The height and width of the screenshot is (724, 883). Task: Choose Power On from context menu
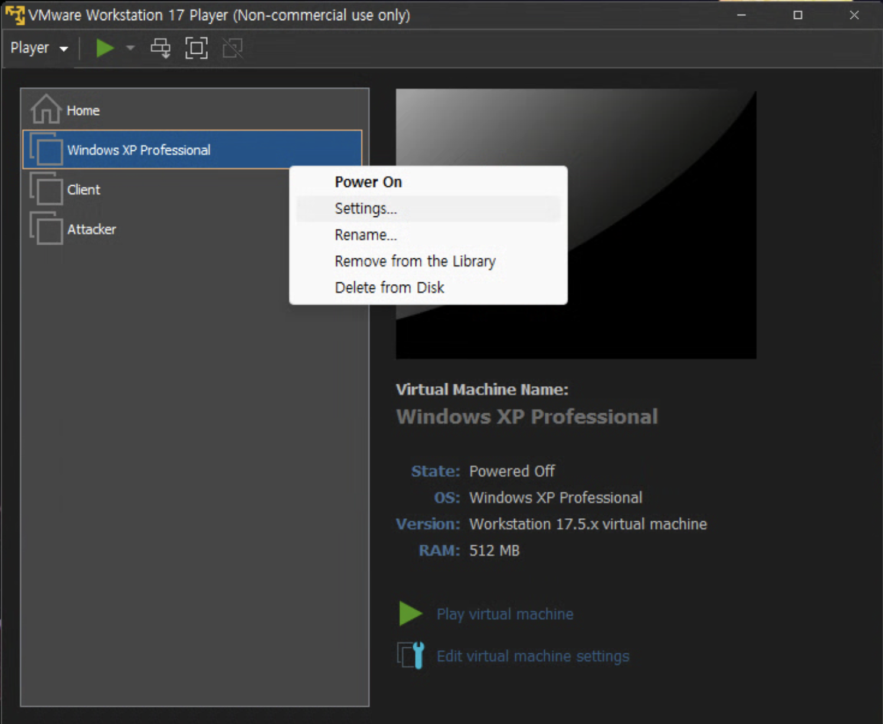tap(428, 182)
